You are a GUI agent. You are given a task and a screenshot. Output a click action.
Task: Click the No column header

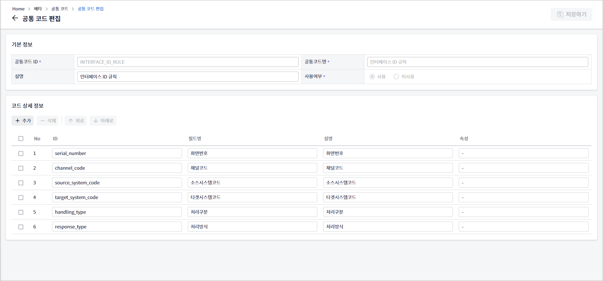37,139
